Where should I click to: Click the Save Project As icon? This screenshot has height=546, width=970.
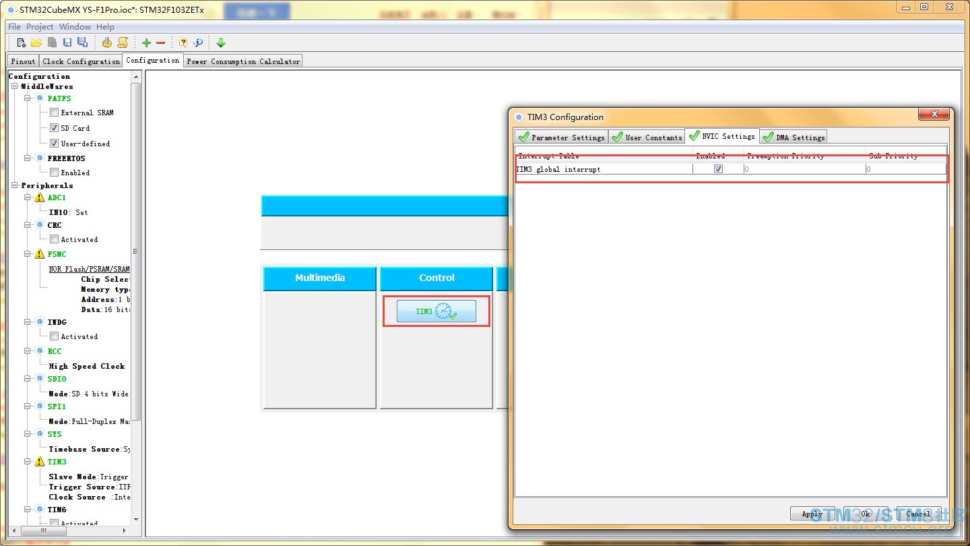click(82, 42)
